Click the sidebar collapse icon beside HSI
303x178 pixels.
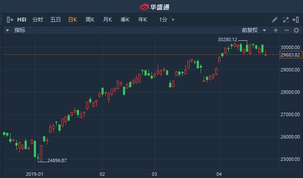coord(10,20)
